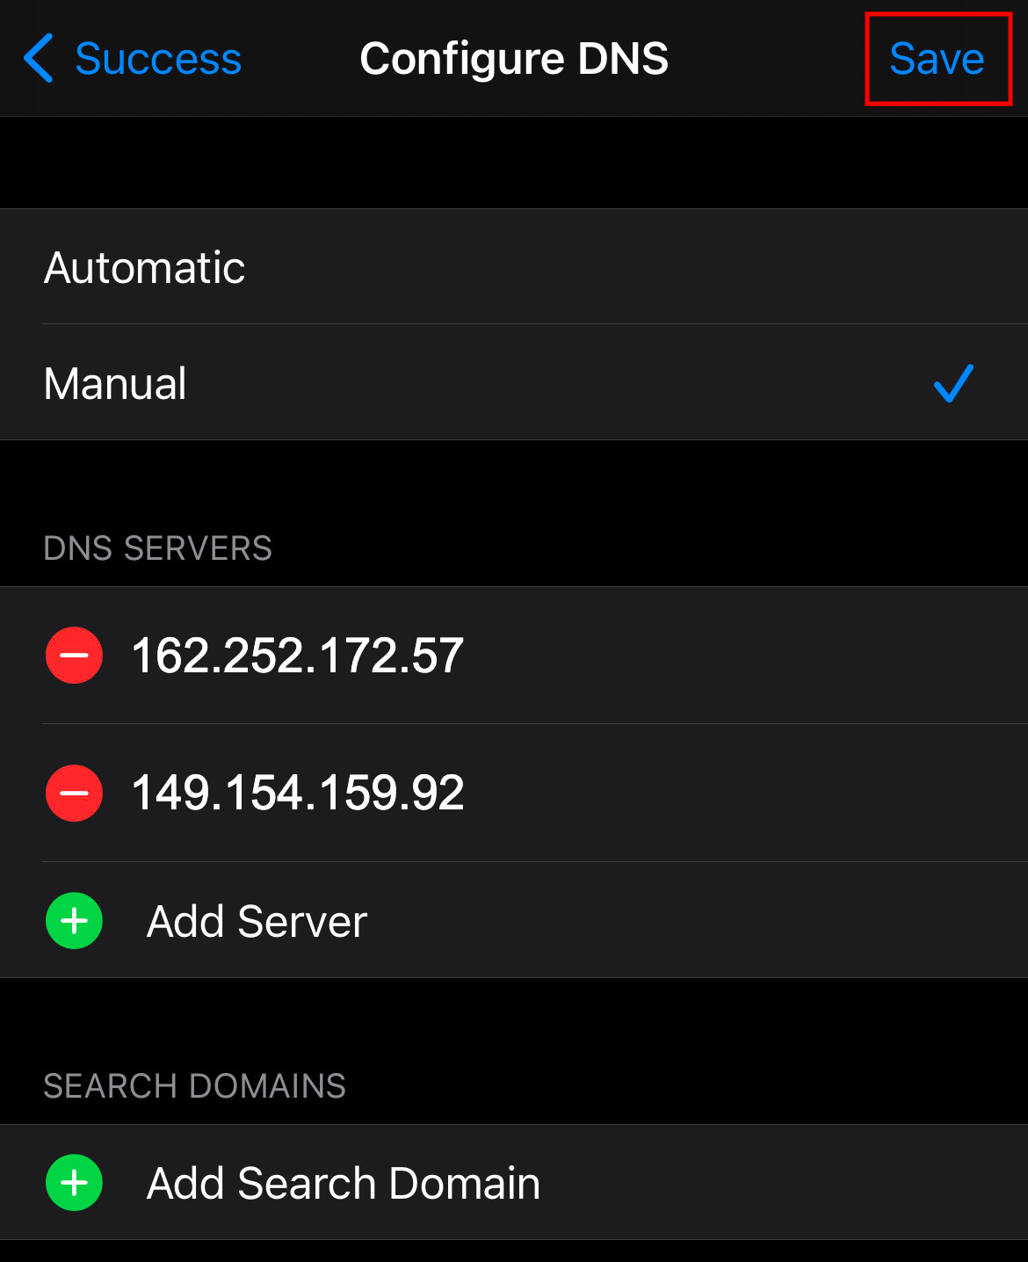1028x1262 pixels.
Task: Tap the green plus icon for Add Search Domain
Action: coord(74,1182)
